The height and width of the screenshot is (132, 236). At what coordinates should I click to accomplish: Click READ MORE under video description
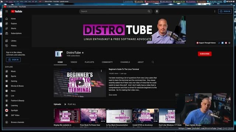113,95
